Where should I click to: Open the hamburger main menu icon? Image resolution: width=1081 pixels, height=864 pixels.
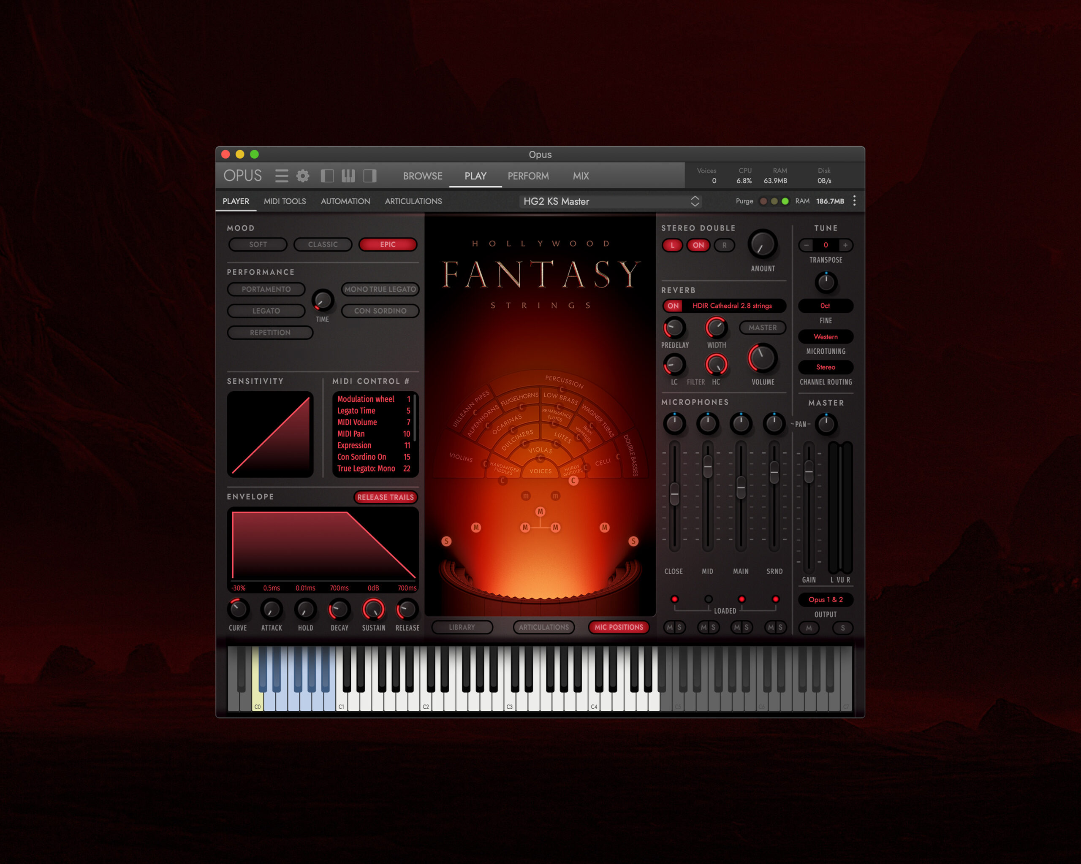[281, 176]
